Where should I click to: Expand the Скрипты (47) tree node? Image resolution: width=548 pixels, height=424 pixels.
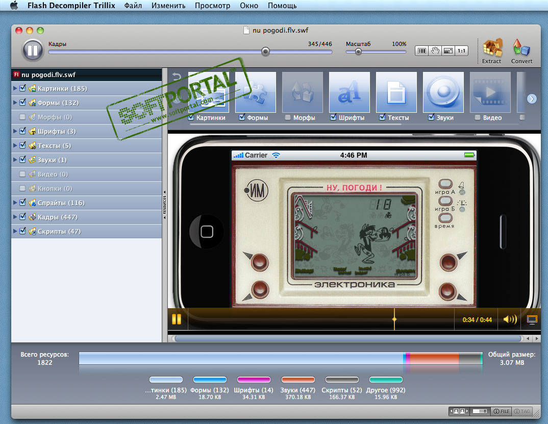pyautogui.click(x=15, y=231)
